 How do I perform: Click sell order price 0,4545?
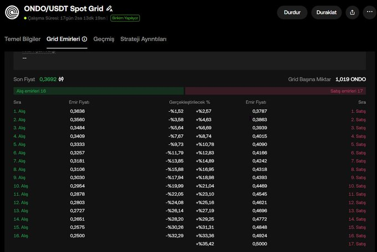pos(259,194)
